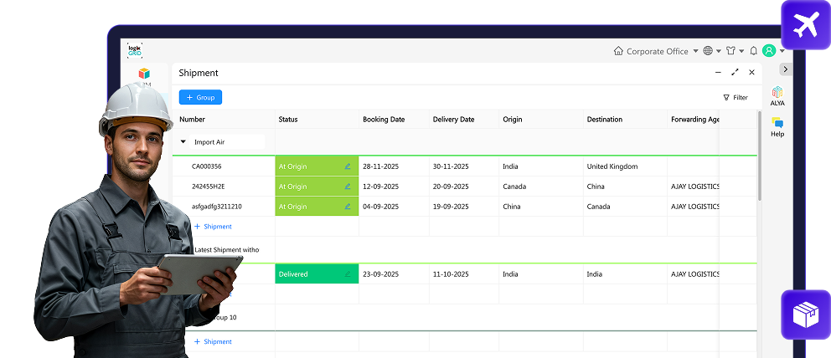
Task: Collapse the Import Air group
Action: (183, 142)
